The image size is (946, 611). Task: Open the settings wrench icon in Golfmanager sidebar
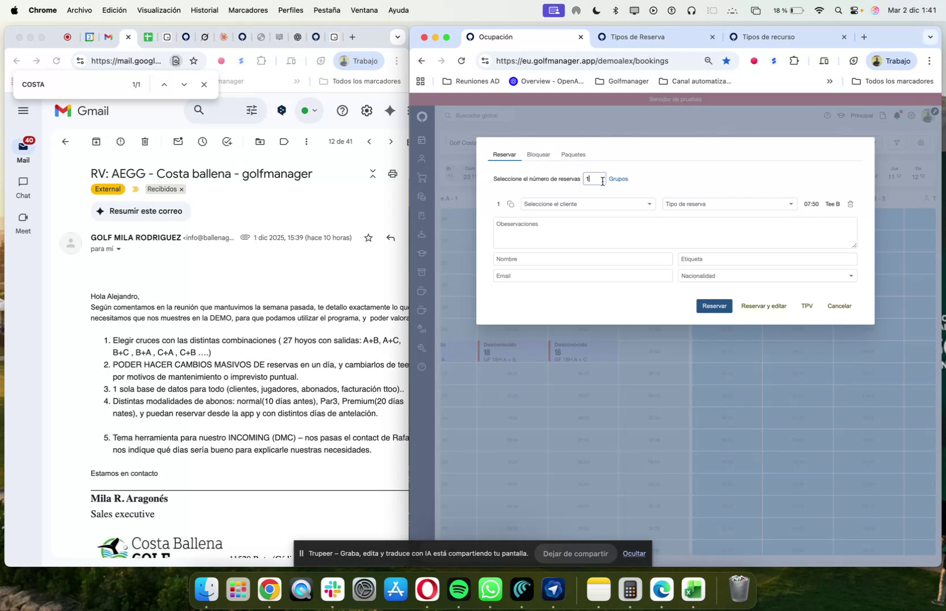422,348
